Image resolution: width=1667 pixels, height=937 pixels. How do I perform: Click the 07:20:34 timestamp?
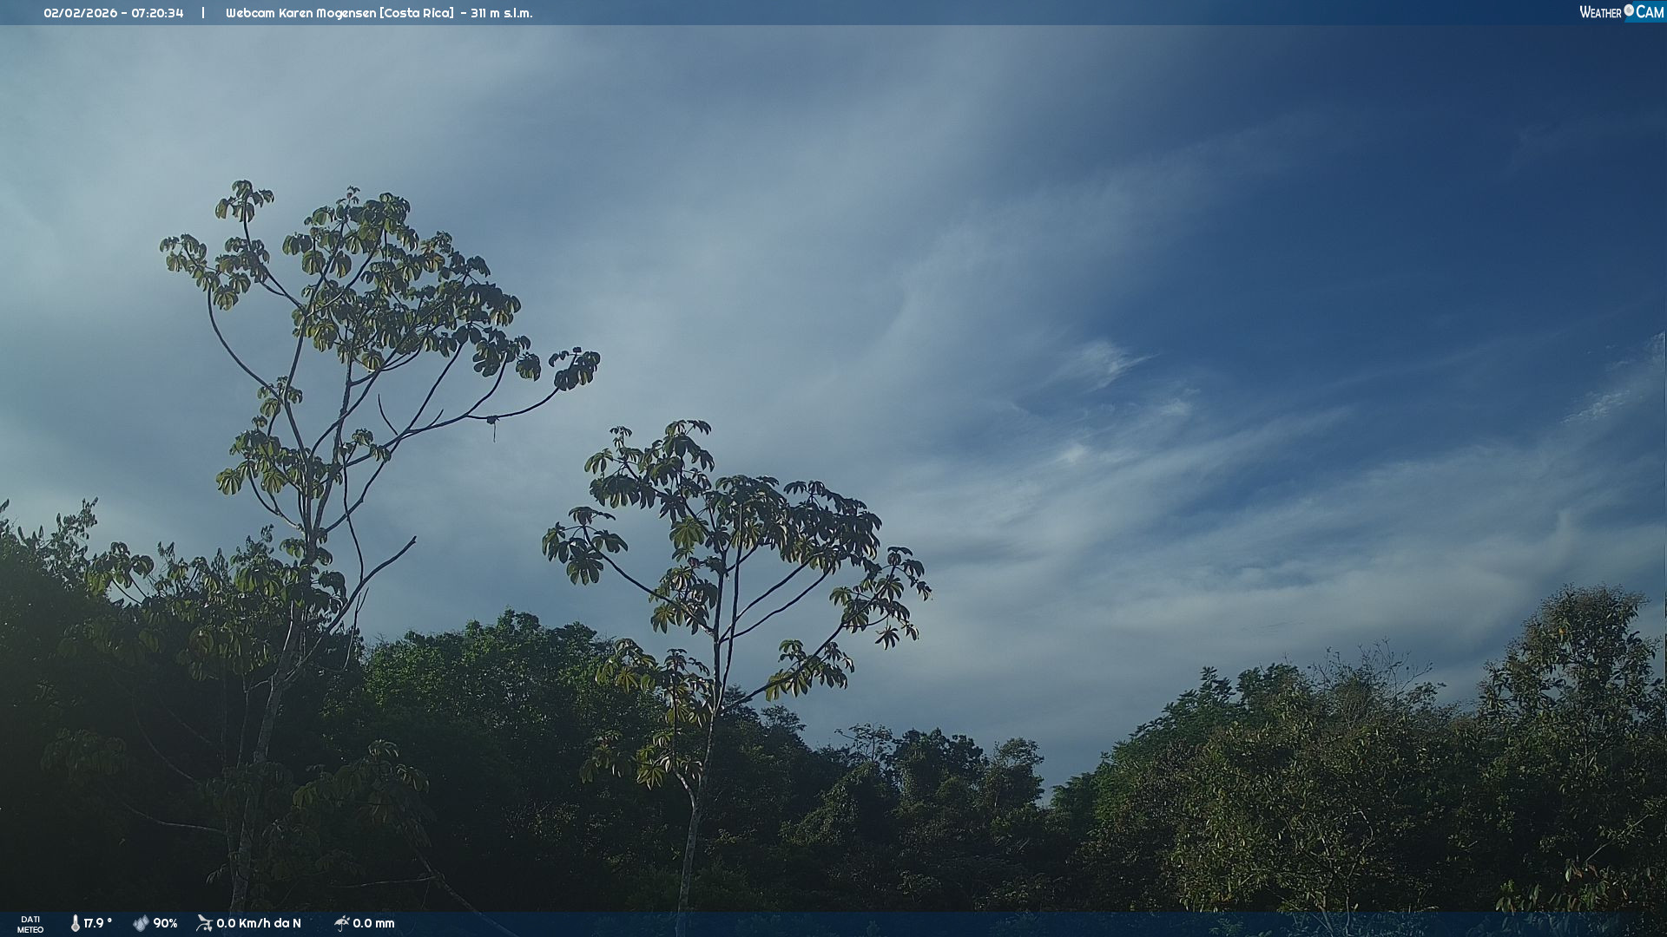tap(157, 13)
